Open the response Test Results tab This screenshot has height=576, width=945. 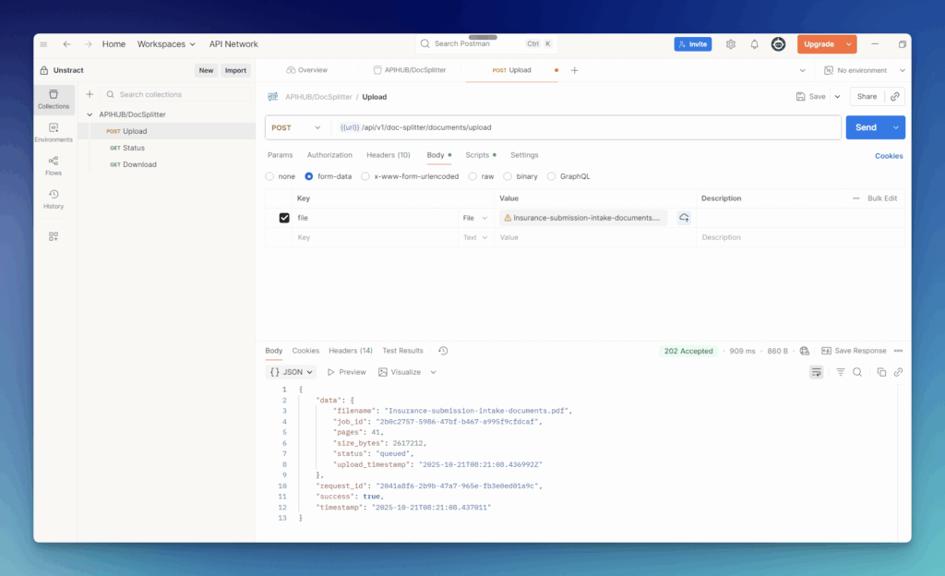pyautogui.click(x=402, y=351)
